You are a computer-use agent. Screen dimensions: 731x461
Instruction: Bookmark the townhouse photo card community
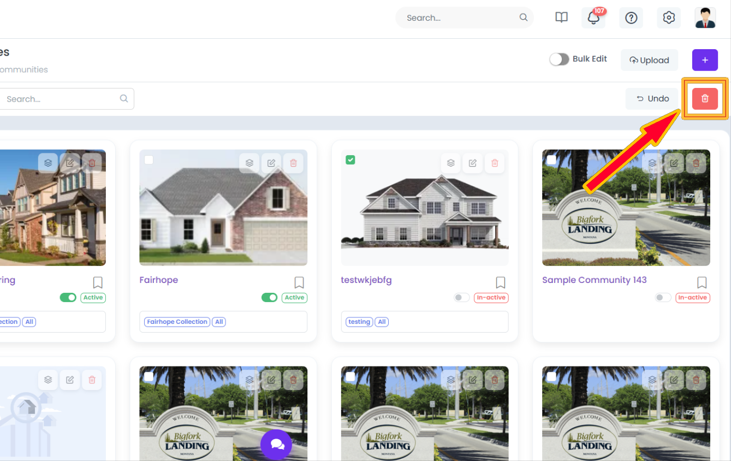tap(98, 282)
